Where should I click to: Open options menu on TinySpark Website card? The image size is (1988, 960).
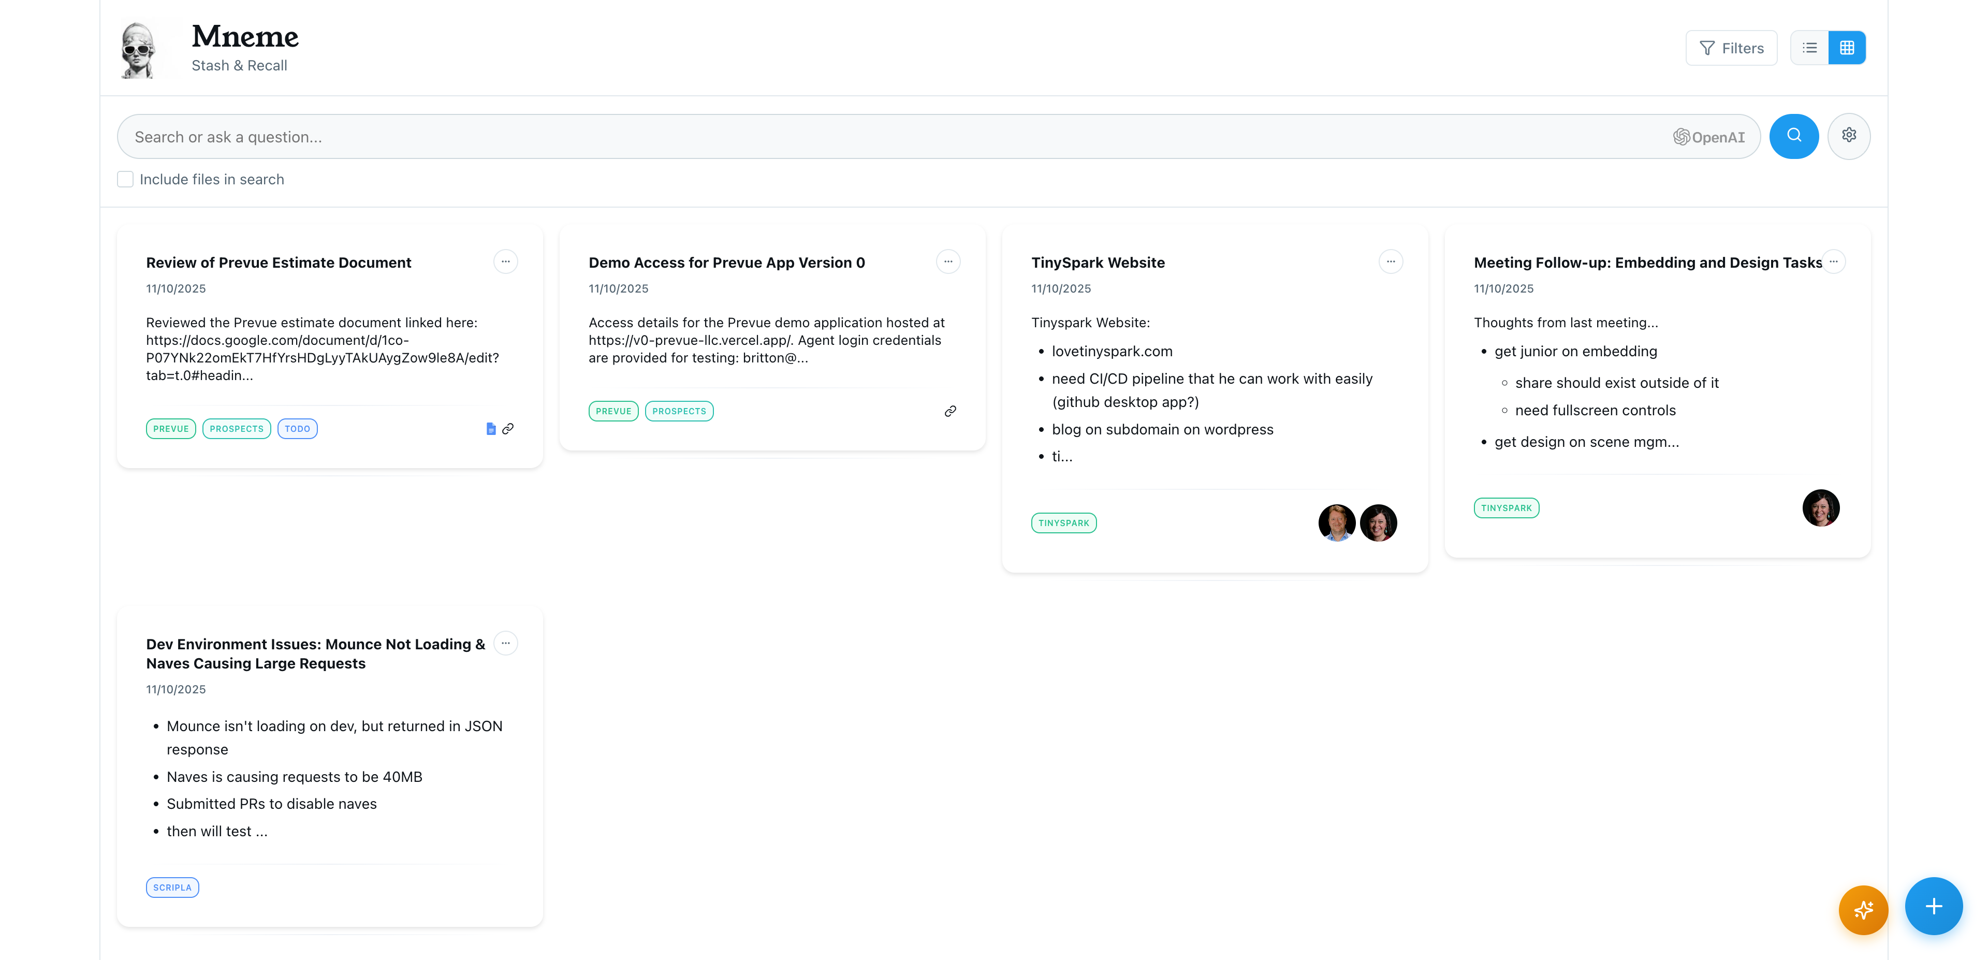tap(1390, 261)
